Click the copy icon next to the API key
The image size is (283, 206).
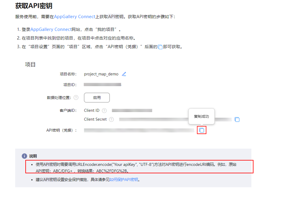pyautogui.click(x=202, y=130)
